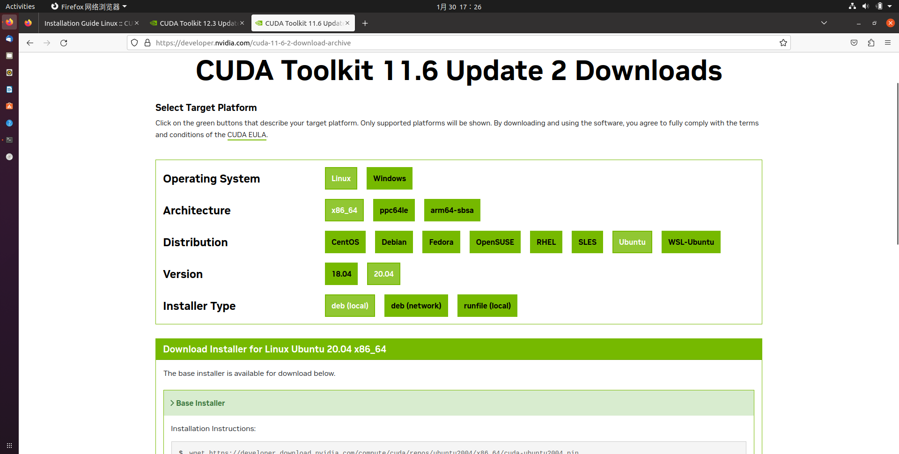Choose the arm64-sbsa architecture option
This screenshot has height=454, width=899.
coord(452,210)
